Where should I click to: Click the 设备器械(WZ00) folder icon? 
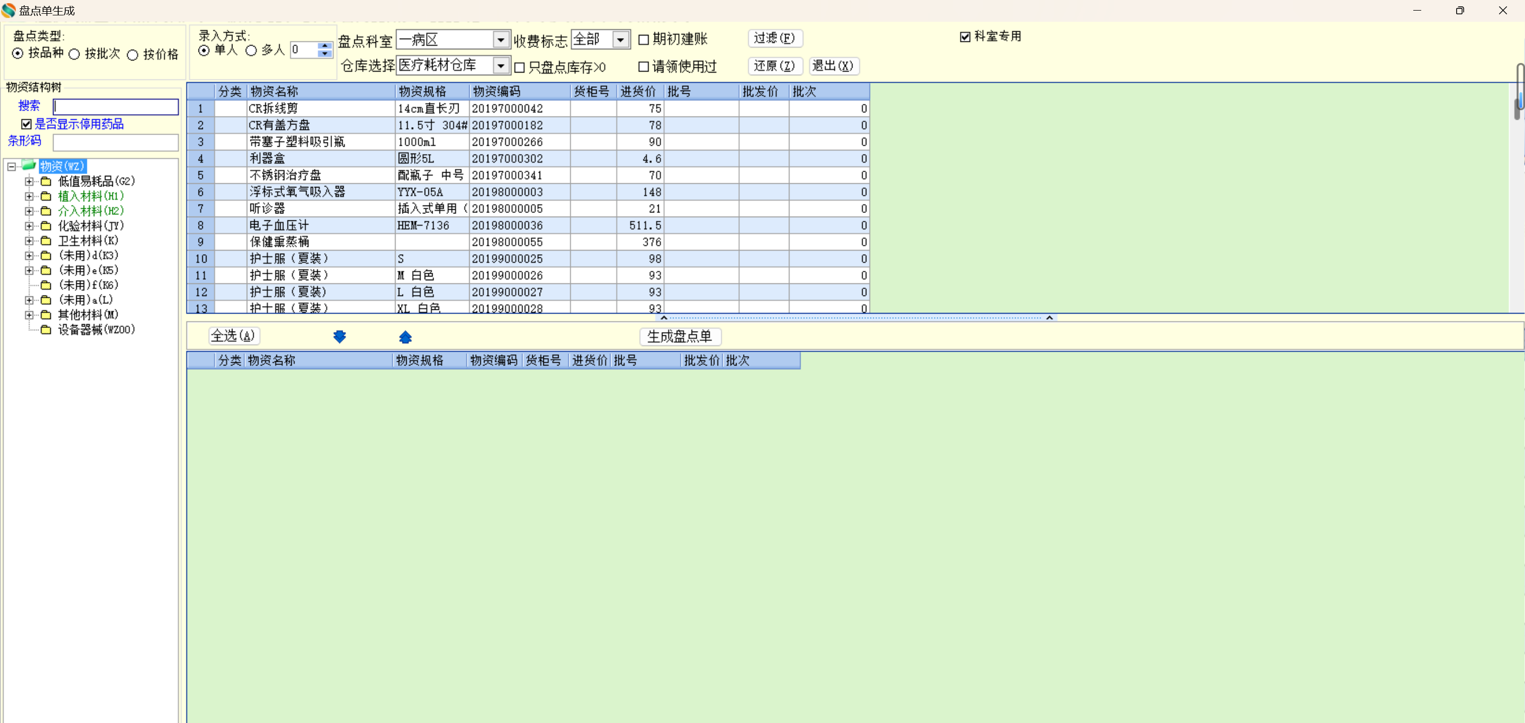[x=46, y=330]
